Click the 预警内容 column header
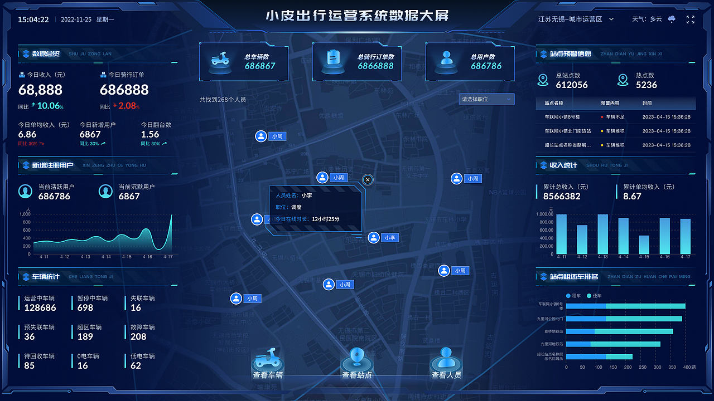The image size is (714, 401). coord(610,104)
